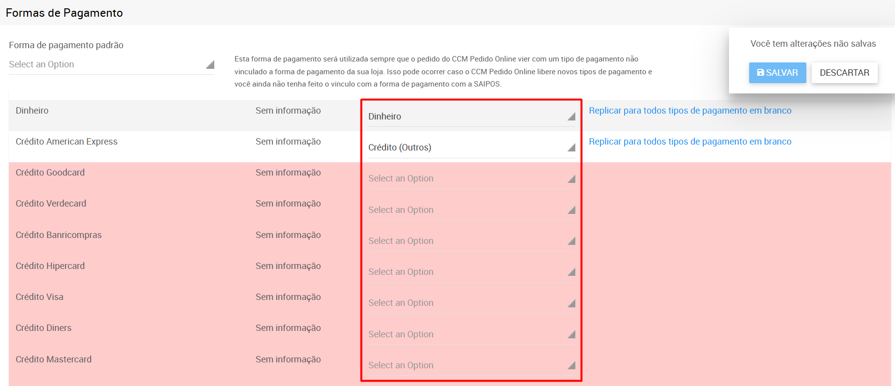Image resolution: width=895 pixels, height=386 pixels.
Task: Open the Crédito Mastercard row dropdown
Action: point(472,365)
